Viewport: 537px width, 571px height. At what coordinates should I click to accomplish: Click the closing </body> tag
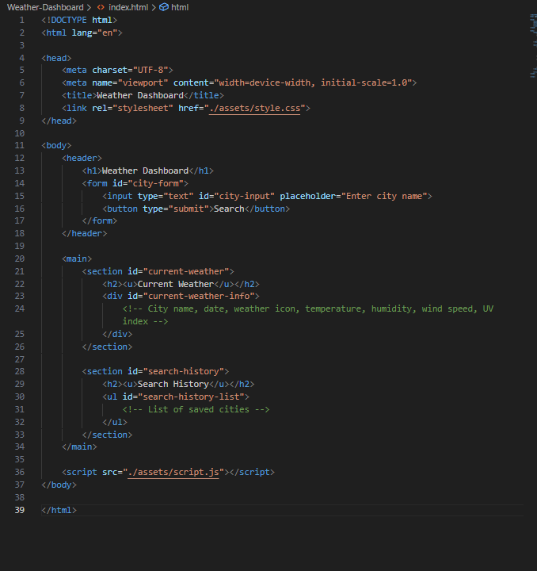[x=59, y=485]
